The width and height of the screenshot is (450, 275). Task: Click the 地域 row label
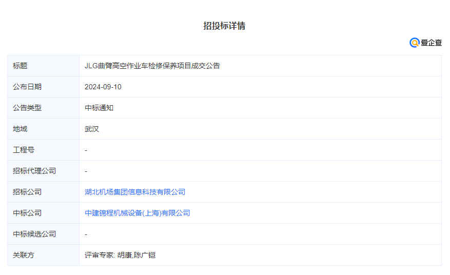pos(20,129)
